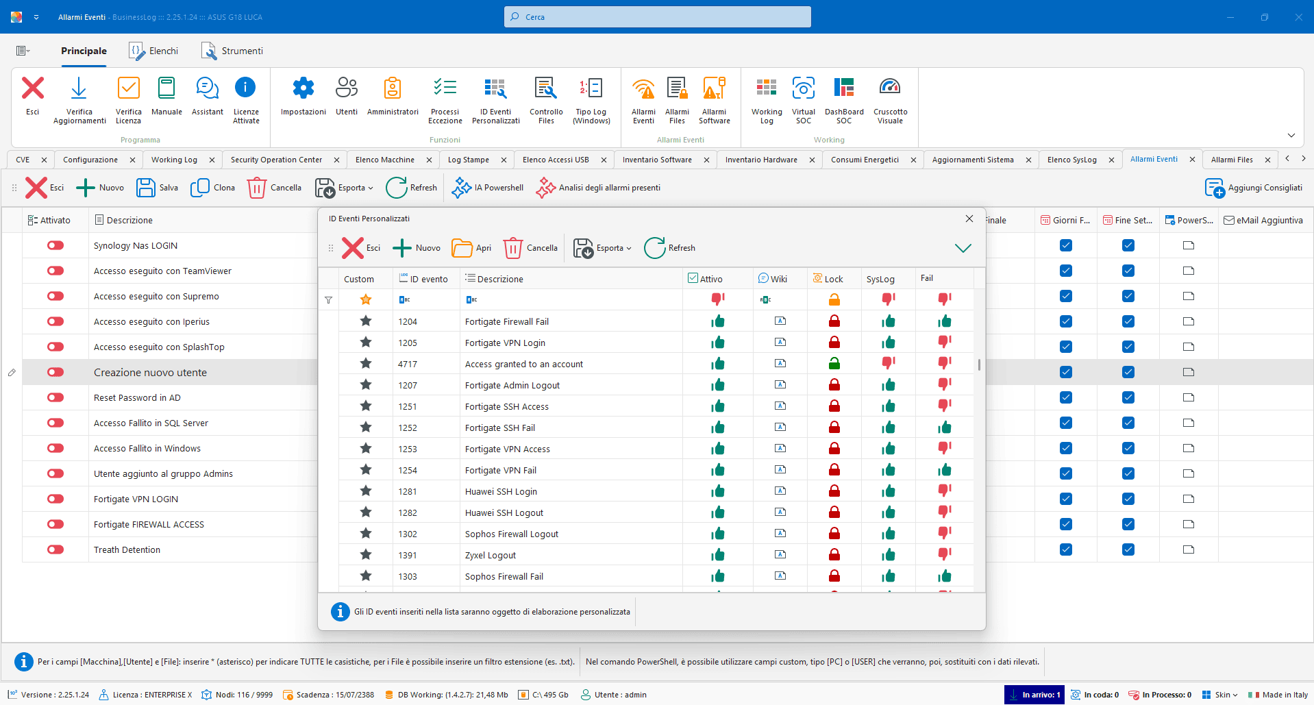
Task: Switch to Security Operation Center tab
Action: [276, 160]
